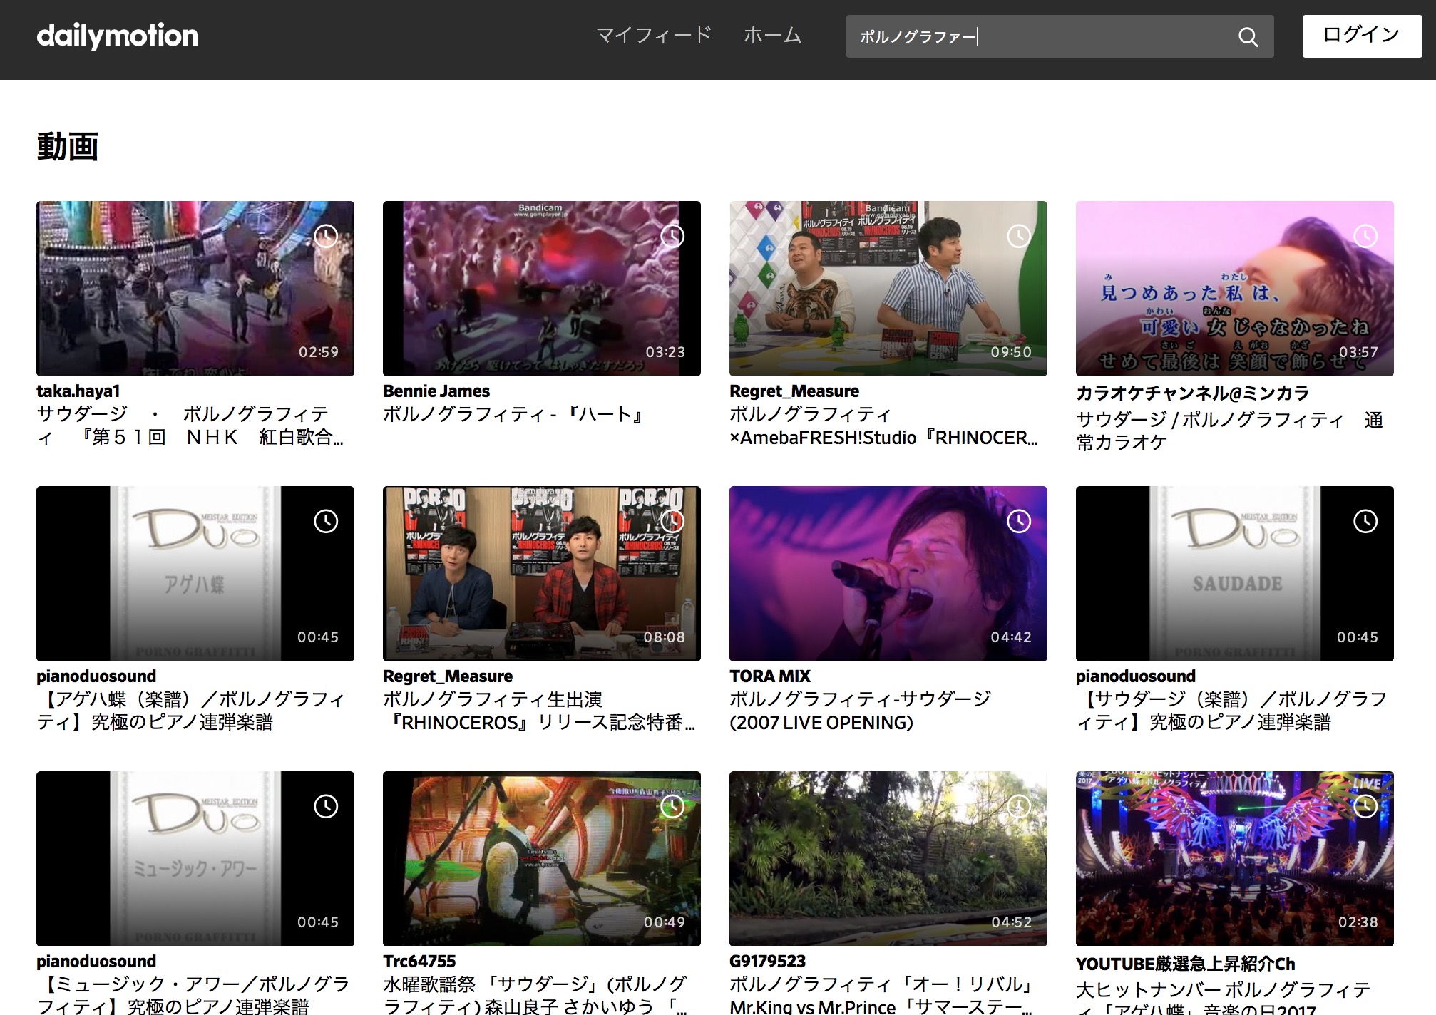Click title サウダージ / ポルノグラフィティ 通常カラオケ
The width and height of the screenshot is (1436, 1015).
(1230, 431)
